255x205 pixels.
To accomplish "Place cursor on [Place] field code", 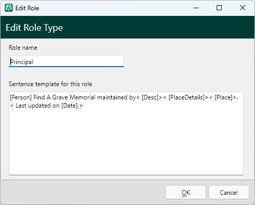I will (x=224, y=97).
